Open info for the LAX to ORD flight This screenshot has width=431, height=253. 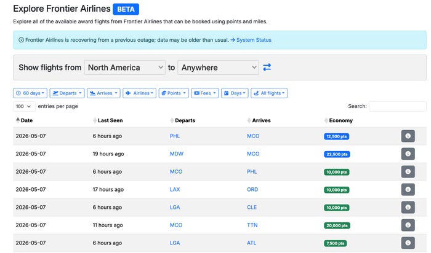pyautogui.click(x=408, y=189)
